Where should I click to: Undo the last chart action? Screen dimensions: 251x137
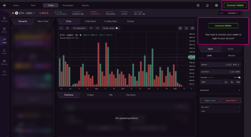click(x=91, y=28)
